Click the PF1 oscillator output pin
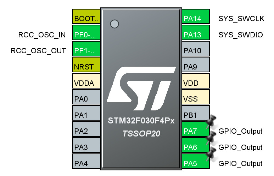The height and width of the screenshot is (176, 274). click(x=86, y=49)
